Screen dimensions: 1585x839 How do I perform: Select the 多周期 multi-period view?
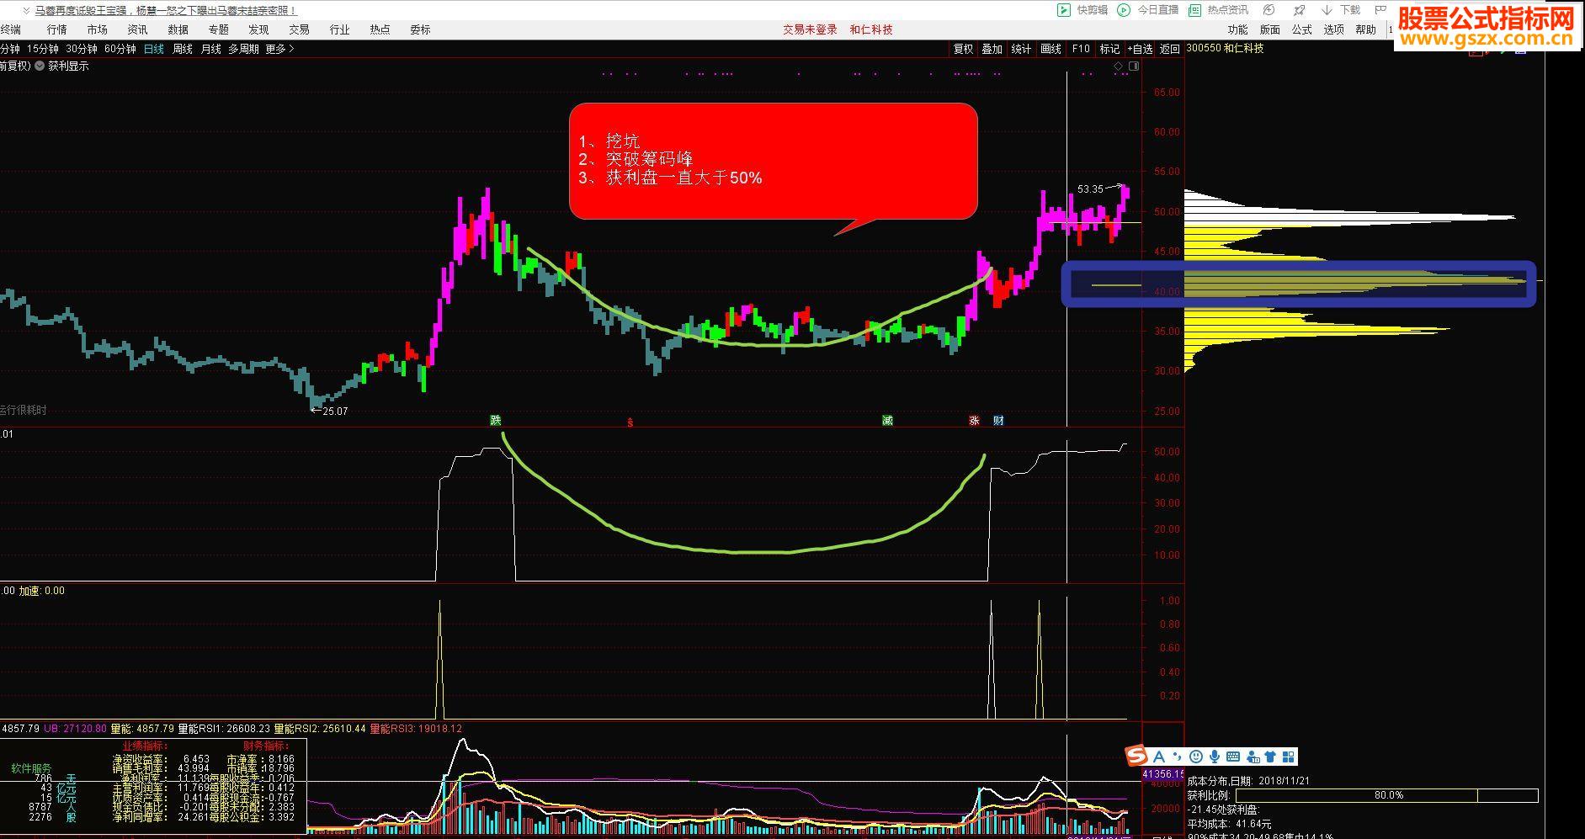pyautogui.click(x=244, y=49)
